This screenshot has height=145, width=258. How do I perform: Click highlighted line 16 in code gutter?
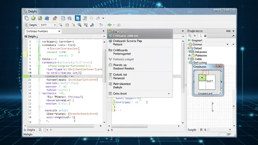click(30, 76)
